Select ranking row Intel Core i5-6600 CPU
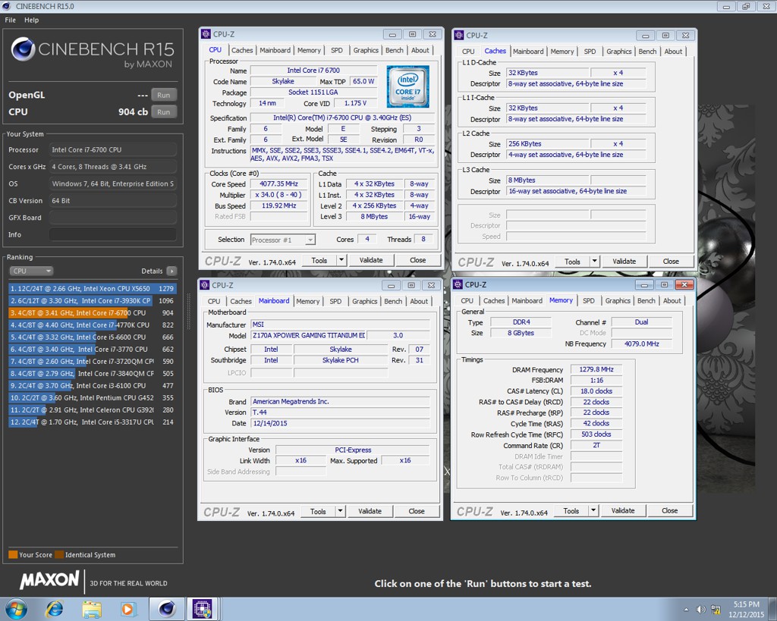 click(x=92, y=337)
